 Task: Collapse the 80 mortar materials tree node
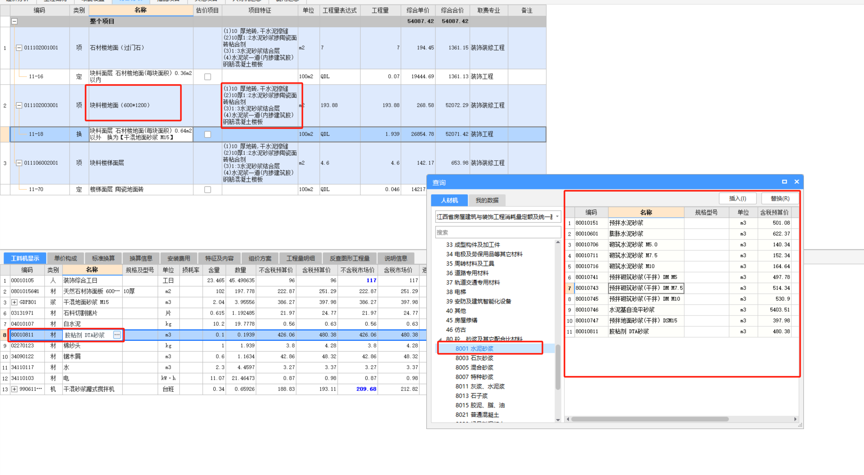coord(440,339)
